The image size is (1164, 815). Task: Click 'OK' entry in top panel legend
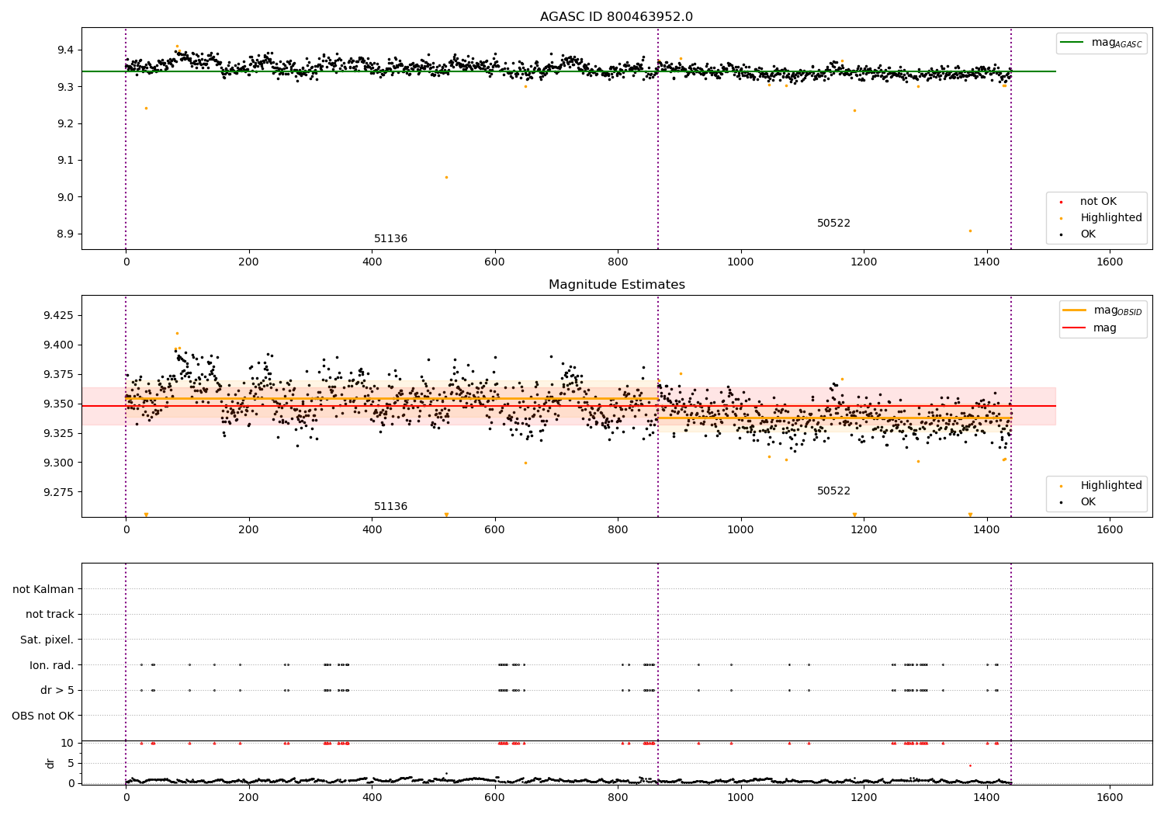point(1088,234)
